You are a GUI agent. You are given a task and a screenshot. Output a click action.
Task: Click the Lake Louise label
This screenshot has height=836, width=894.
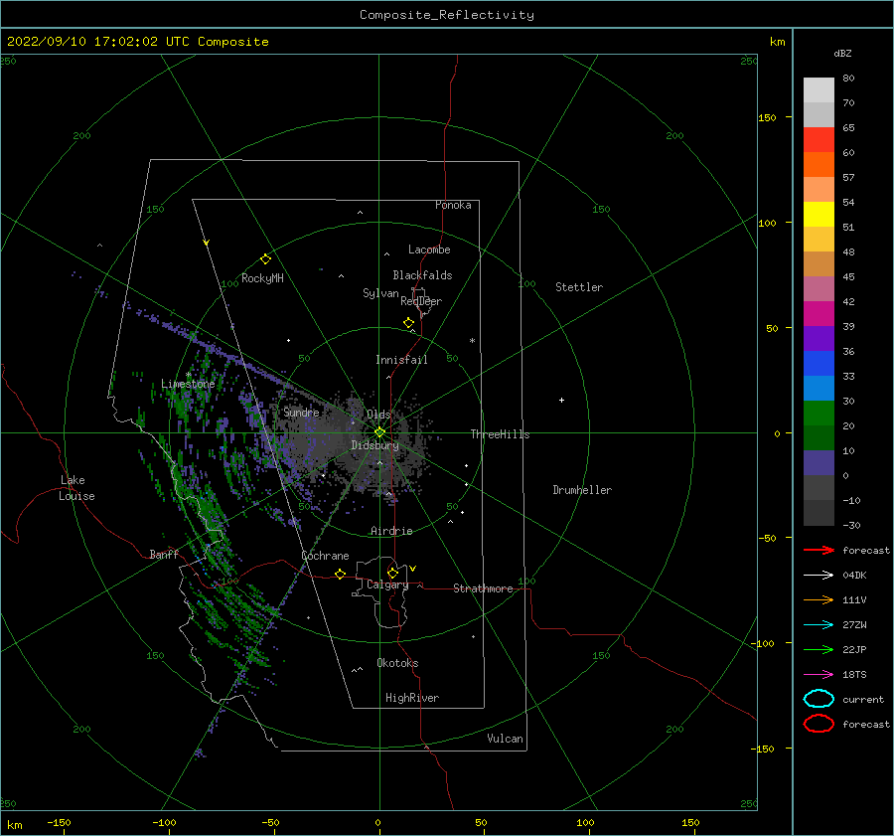[x=76, y=488]
